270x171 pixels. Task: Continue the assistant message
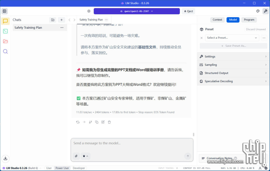coord(84,122)
